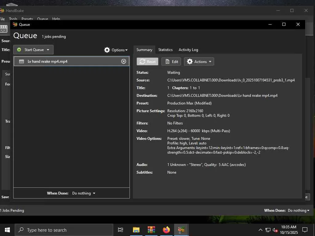
Task: Click the HandBrake taskbar icon
Action: (x=181, y=230)
